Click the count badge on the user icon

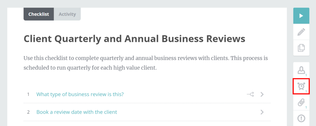[306, 75]
